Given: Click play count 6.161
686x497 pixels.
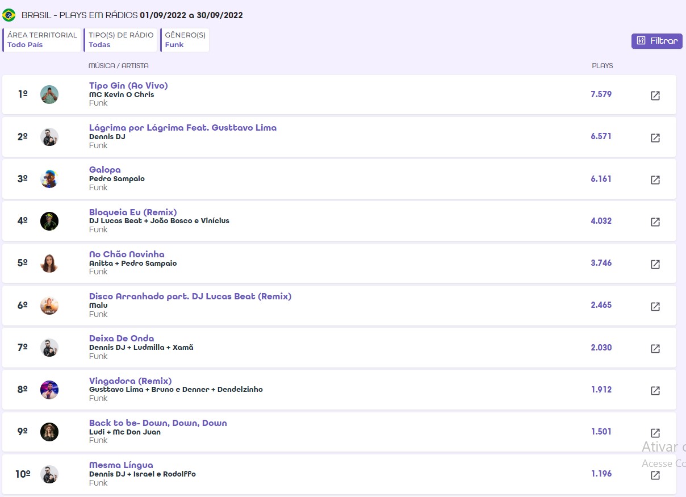Looking at the screenshot, I should [601, 179].
